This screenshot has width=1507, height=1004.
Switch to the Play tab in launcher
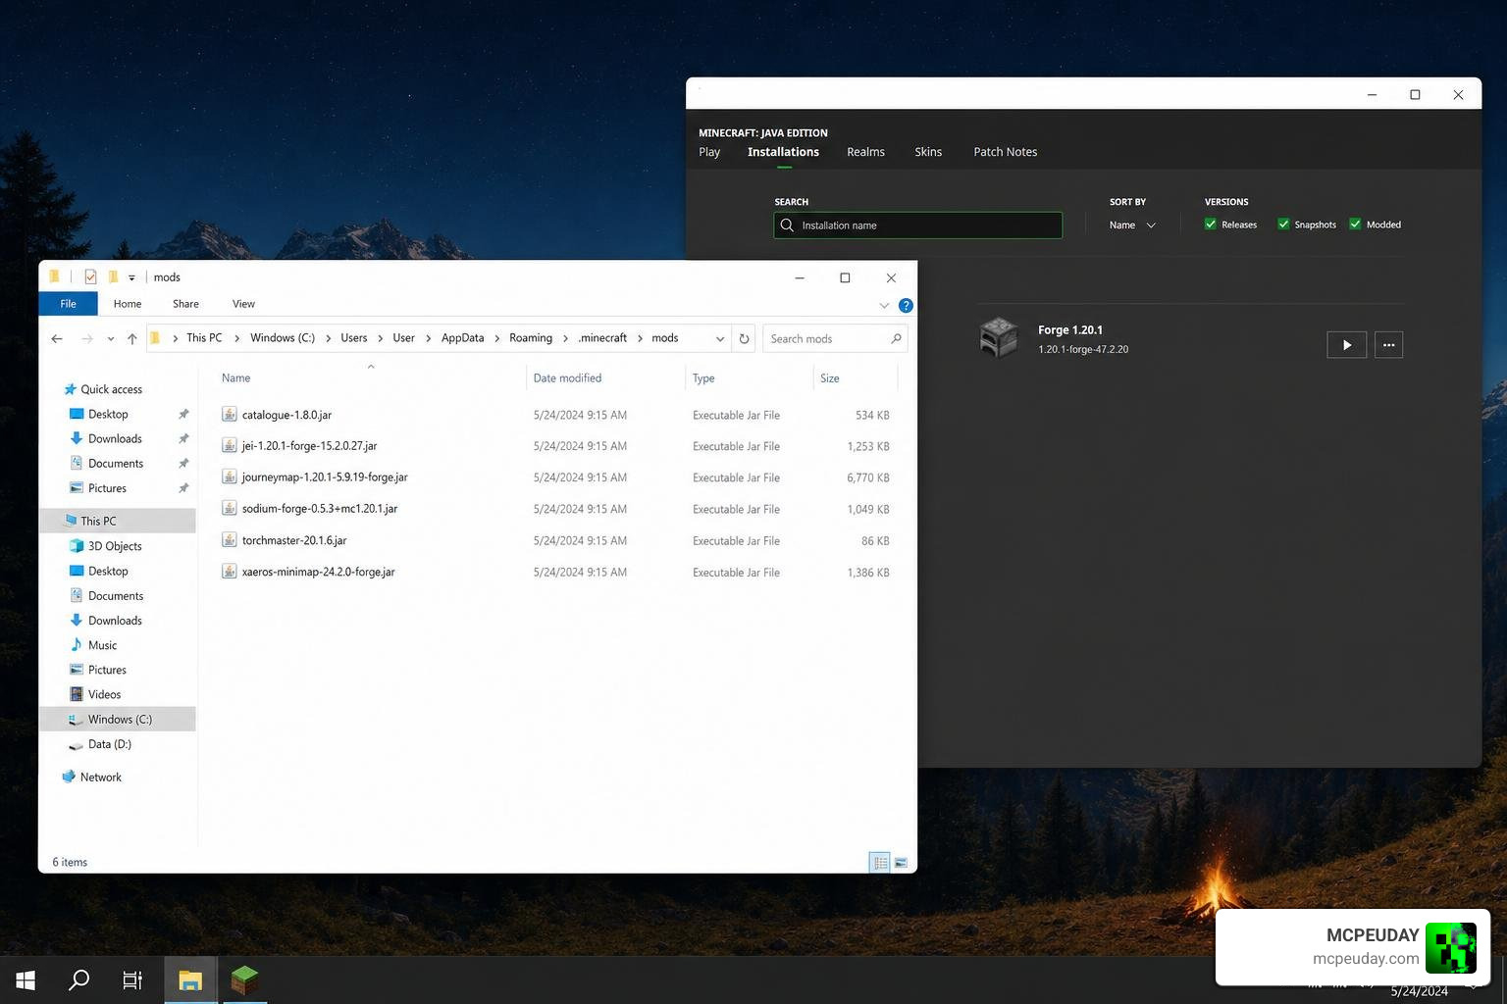click(x=709, y=152)
